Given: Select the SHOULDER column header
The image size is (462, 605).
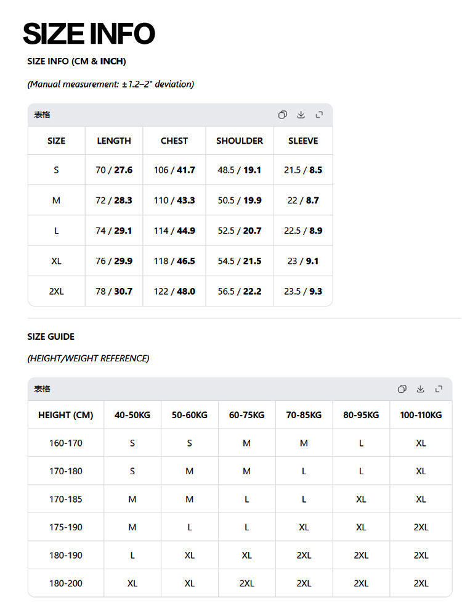Looking at the screenshot, I should 240,141.
